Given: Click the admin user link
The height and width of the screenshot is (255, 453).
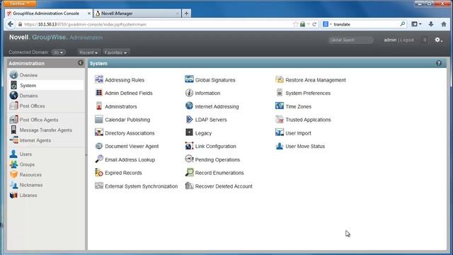Looking at the screenshot, I should tap(390, 40).
